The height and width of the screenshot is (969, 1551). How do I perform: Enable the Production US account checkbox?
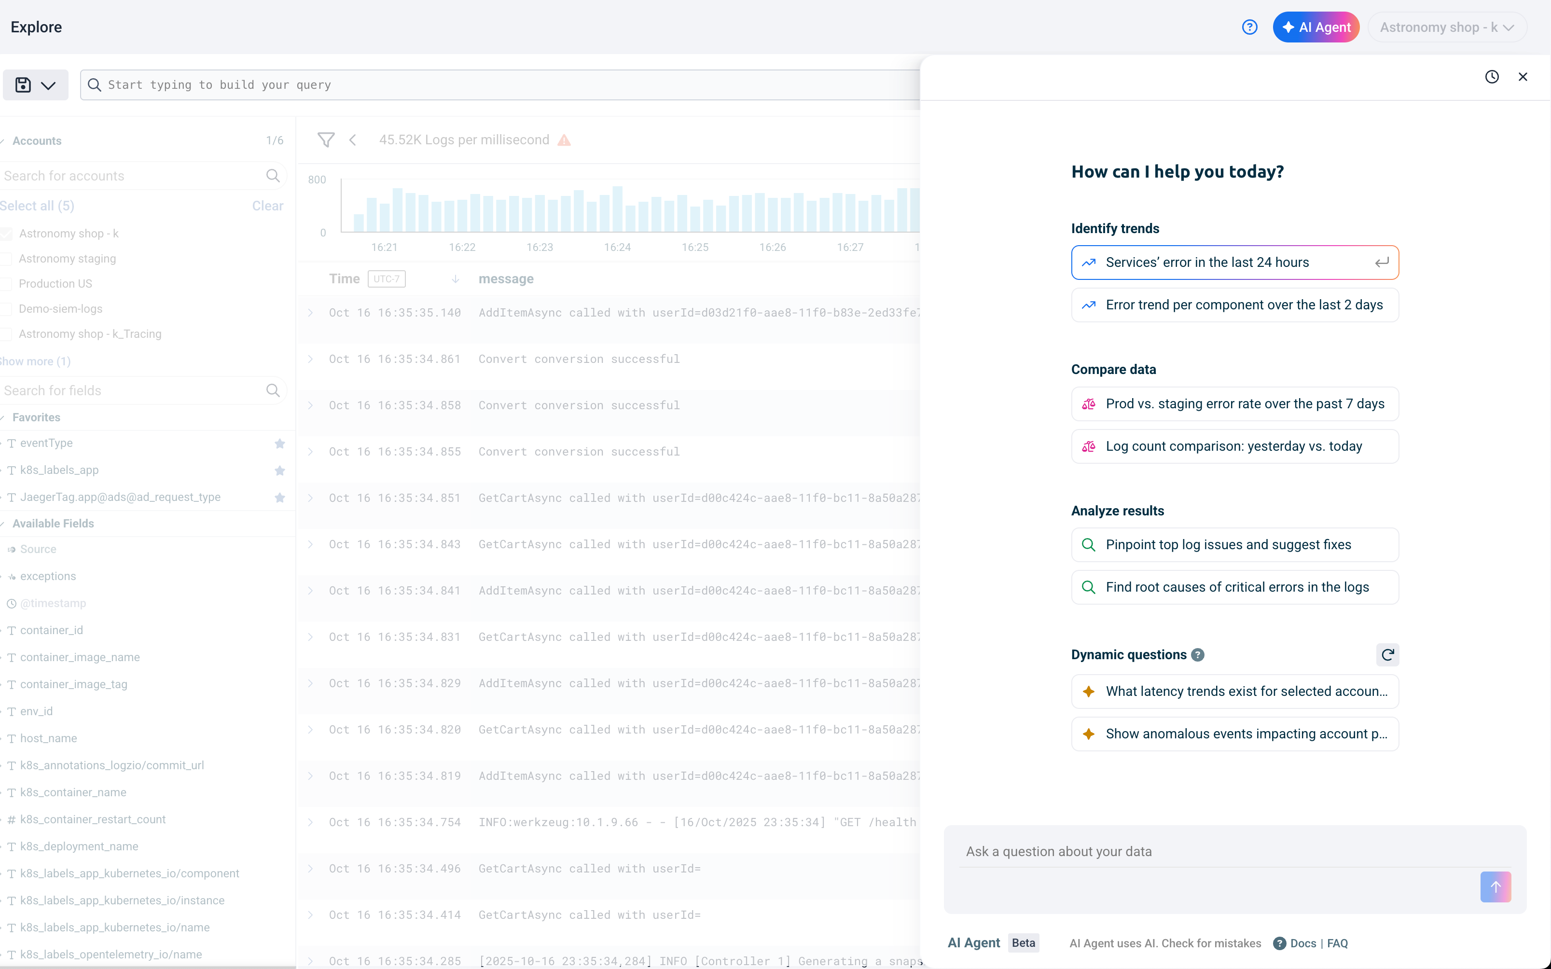(x=7, y=284)
